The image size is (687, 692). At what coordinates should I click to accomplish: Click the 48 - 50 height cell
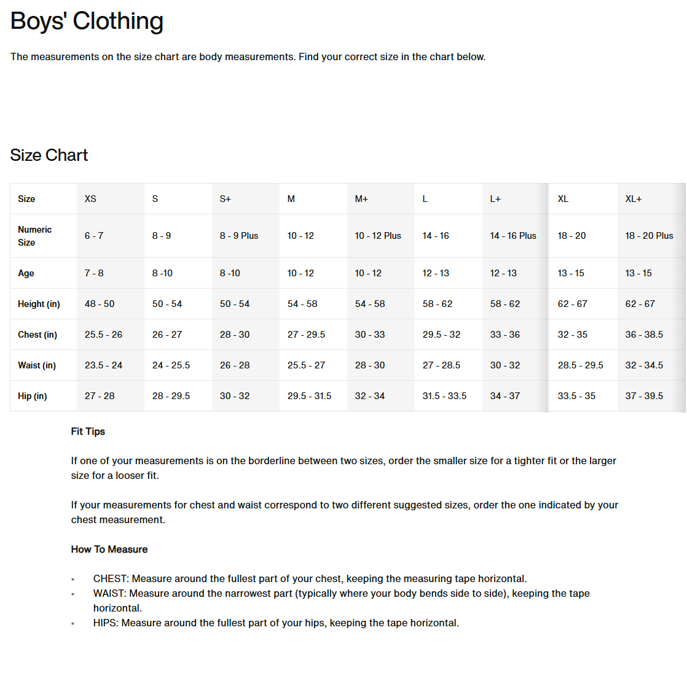pyautogui.click(x=100, y=304)
